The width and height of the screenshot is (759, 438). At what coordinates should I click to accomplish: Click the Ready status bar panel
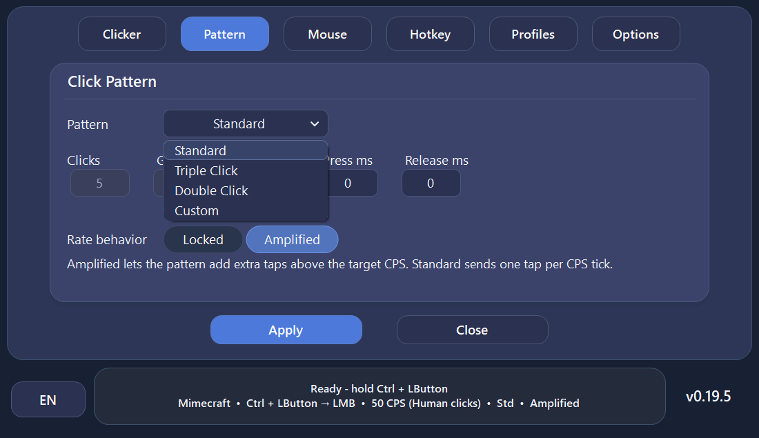[x=379, y=396]
